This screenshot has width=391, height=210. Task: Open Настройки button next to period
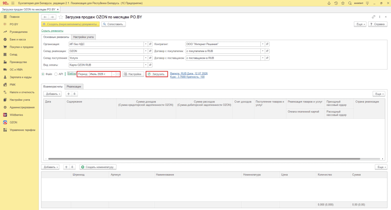133,74
